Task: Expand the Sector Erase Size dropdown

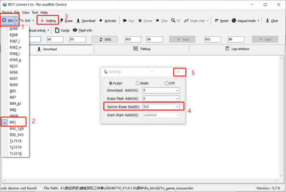Action: click(177, 107)
